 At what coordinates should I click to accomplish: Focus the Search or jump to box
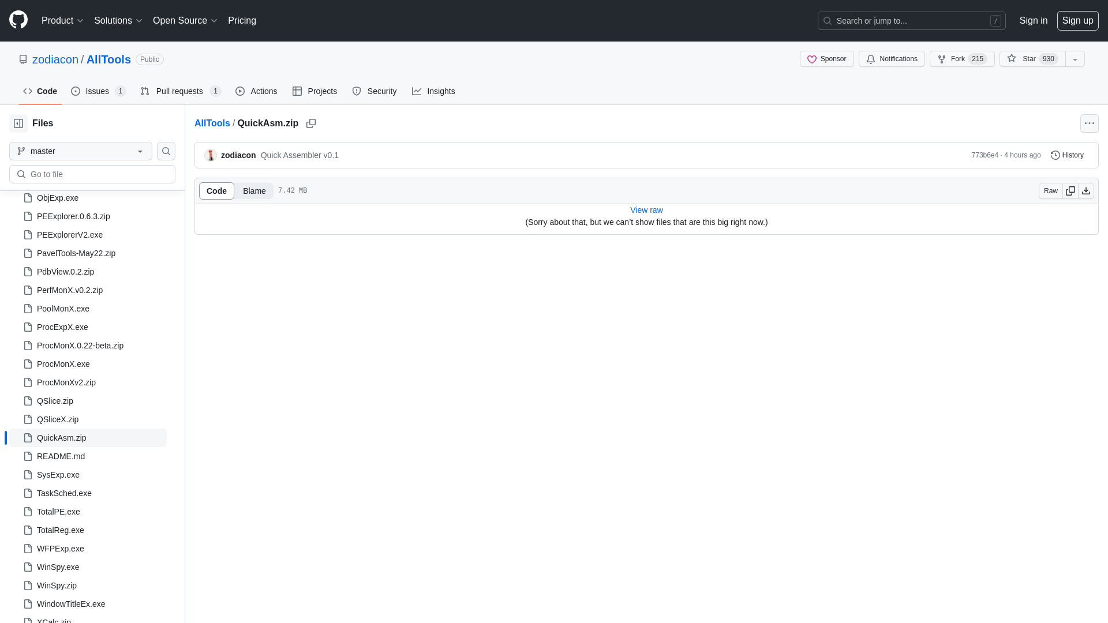click(911, 21)
